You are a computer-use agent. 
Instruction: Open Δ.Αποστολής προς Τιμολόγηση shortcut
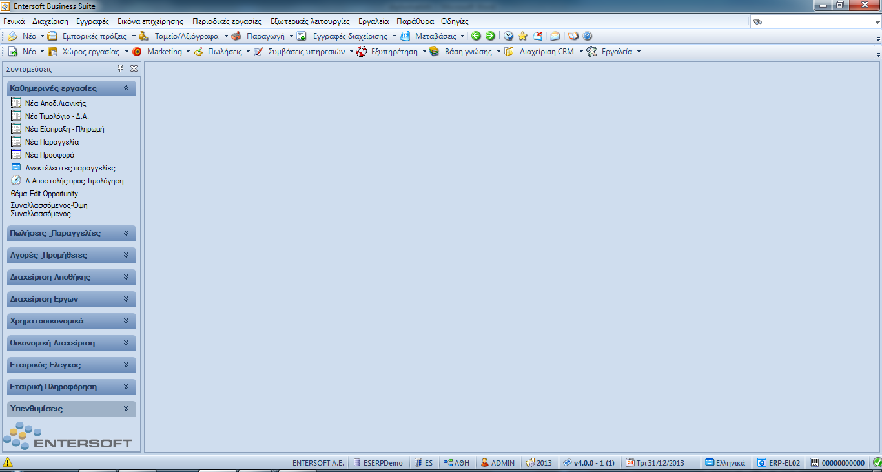coord(68,181)
